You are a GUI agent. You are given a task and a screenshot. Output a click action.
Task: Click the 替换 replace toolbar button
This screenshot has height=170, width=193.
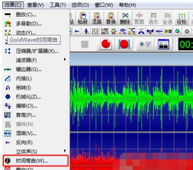[111, 18]
